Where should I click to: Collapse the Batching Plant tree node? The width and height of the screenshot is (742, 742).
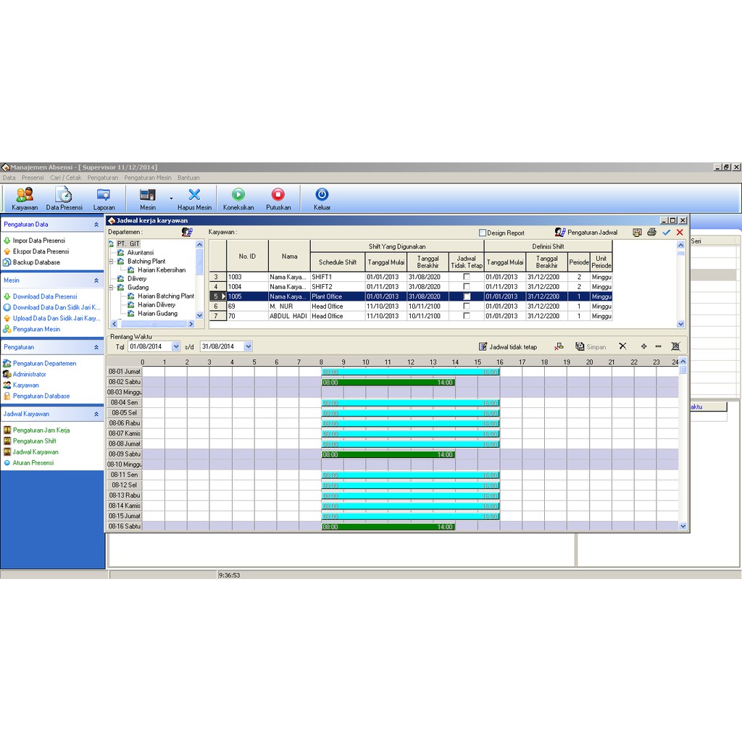click(x=112, y=261)
